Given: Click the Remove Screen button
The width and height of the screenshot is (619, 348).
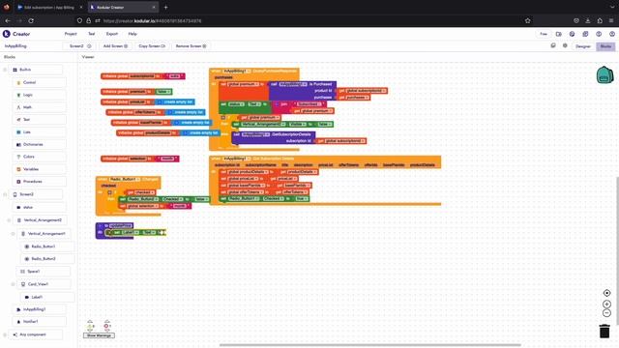Looking at the screenshot, I should [192, 46].
